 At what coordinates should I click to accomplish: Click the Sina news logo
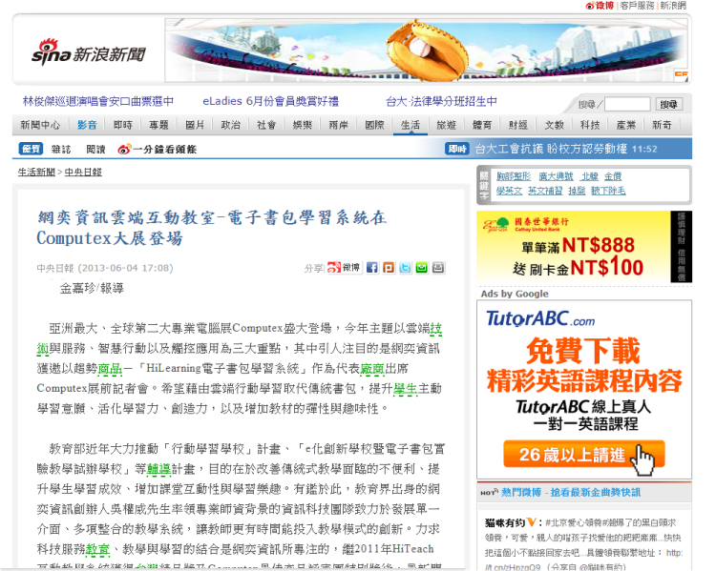coord(88,52)
